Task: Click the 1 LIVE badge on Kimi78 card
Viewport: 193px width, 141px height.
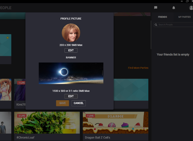Action: click(x=21, y=83)
